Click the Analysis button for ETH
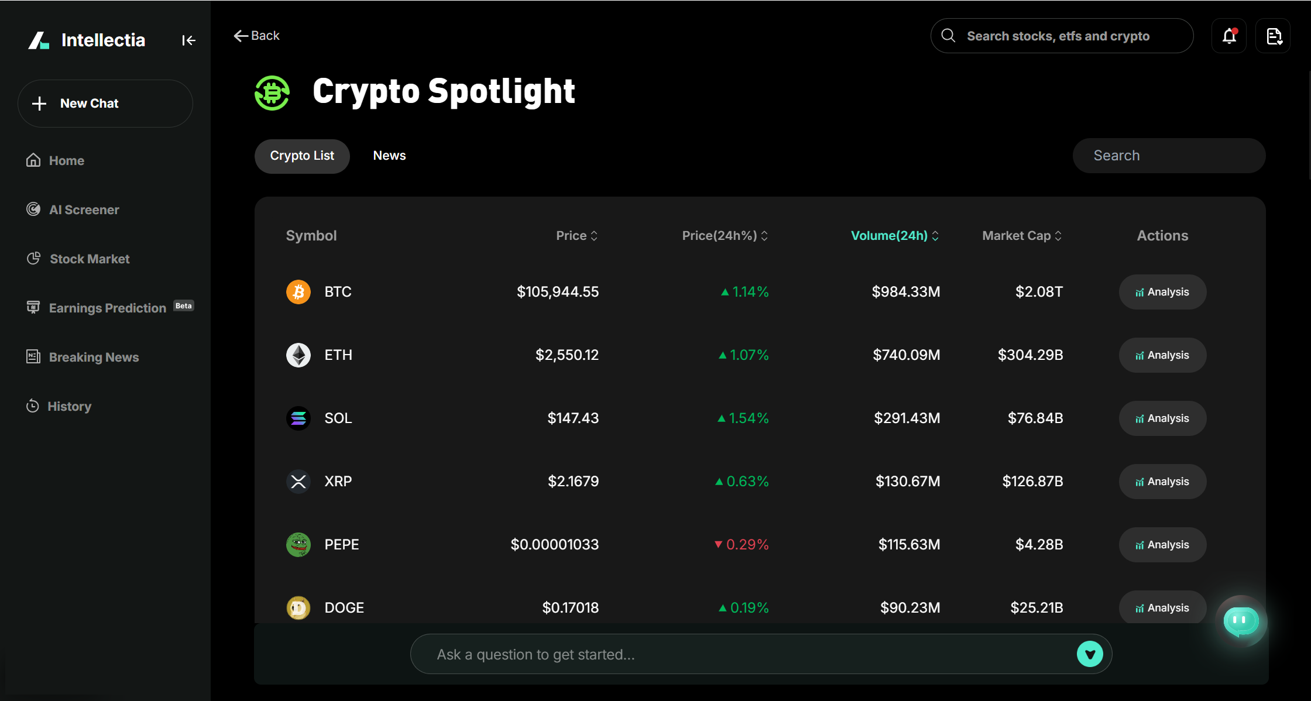Screen dimensions: 1311x701 pyautogui.click(x=1162, y=355)
